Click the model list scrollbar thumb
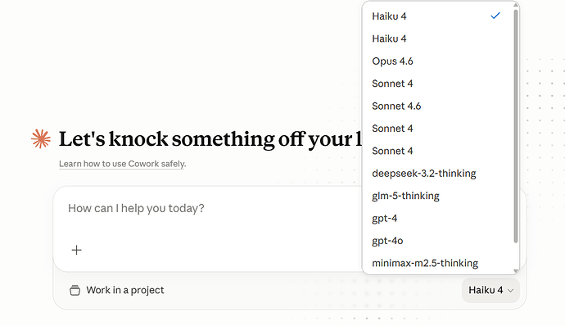Image resolution: width=565 pixels, height=326 pixels. [x=516, y=126]
